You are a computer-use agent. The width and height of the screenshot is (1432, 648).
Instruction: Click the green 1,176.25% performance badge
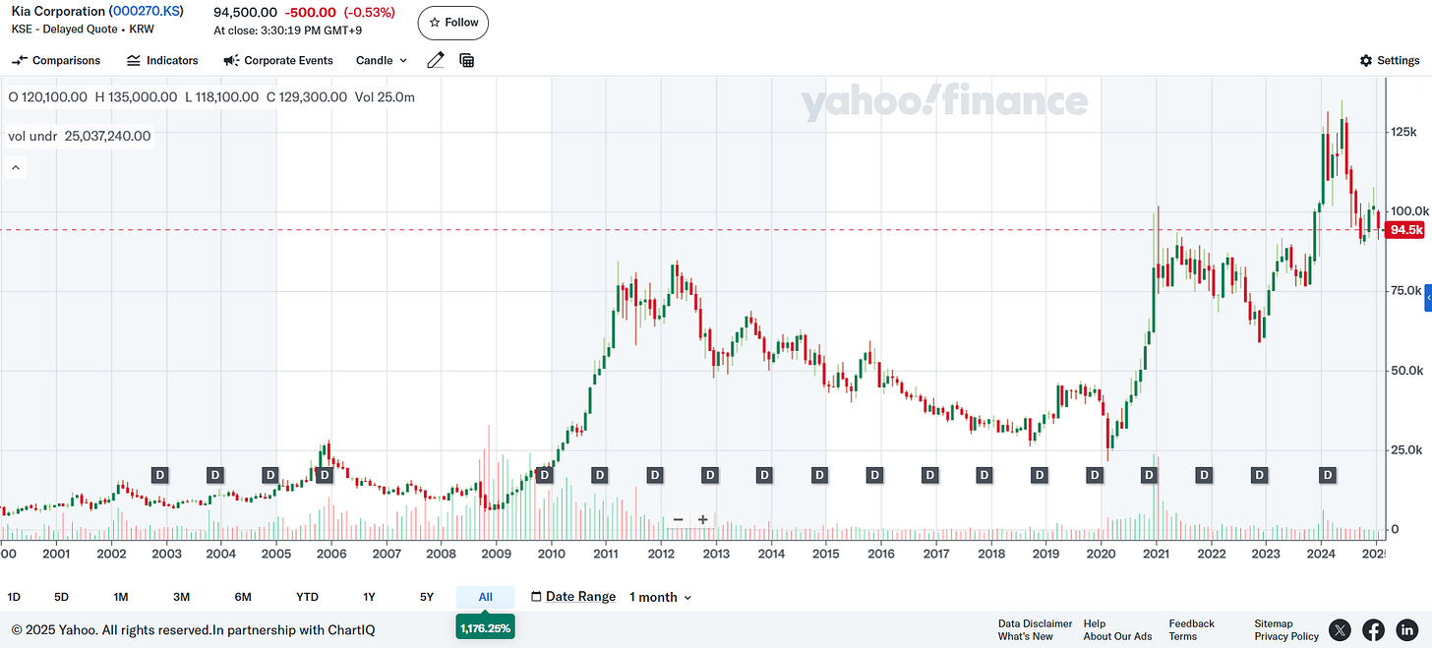[x=486, y=627]
